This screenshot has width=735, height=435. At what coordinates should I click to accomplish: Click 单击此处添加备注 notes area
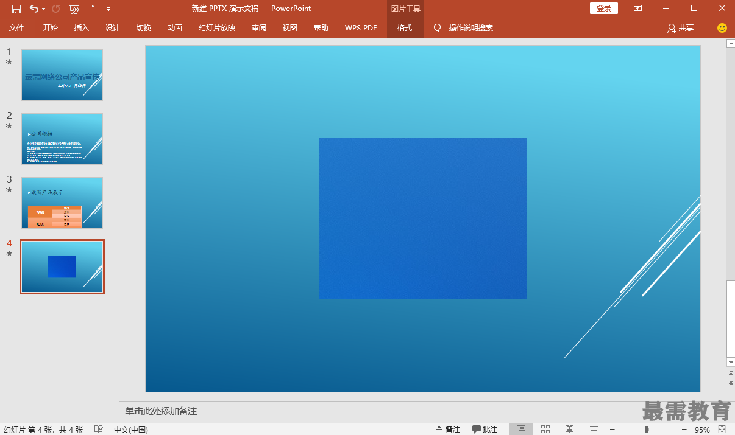pos(161,411)
